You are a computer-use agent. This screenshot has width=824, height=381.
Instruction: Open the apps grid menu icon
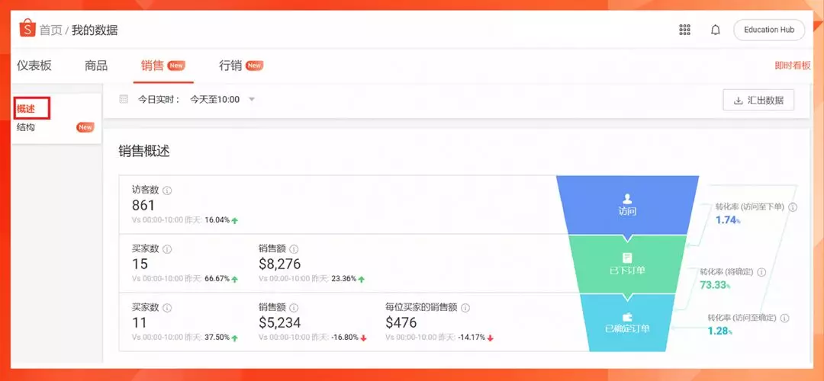pyautogui.click(x=684, y=30)
